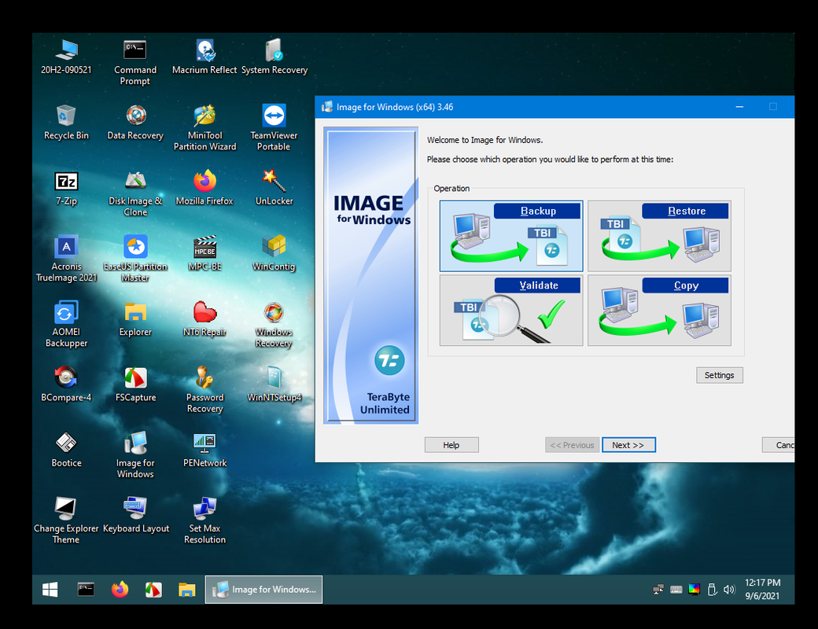The height and width of the screenshot is (629, 818).
Task: Switch to Image for Windows taskbar button
Action: pyautogui.click(x=263, y=590)
